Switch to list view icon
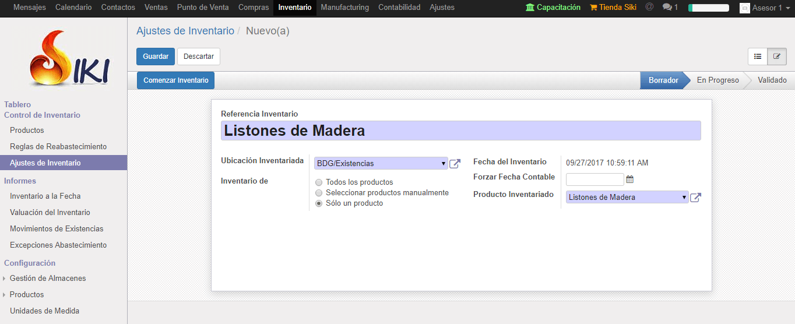Image resolution: width=795 pixels, height=324 pixels. (758, 57)
